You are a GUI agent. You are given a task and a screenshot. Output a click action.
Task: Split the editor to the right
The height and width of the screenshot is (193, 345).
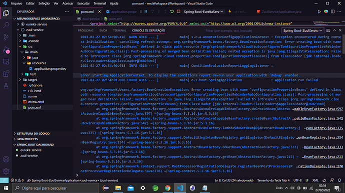(x=332, y=11)
